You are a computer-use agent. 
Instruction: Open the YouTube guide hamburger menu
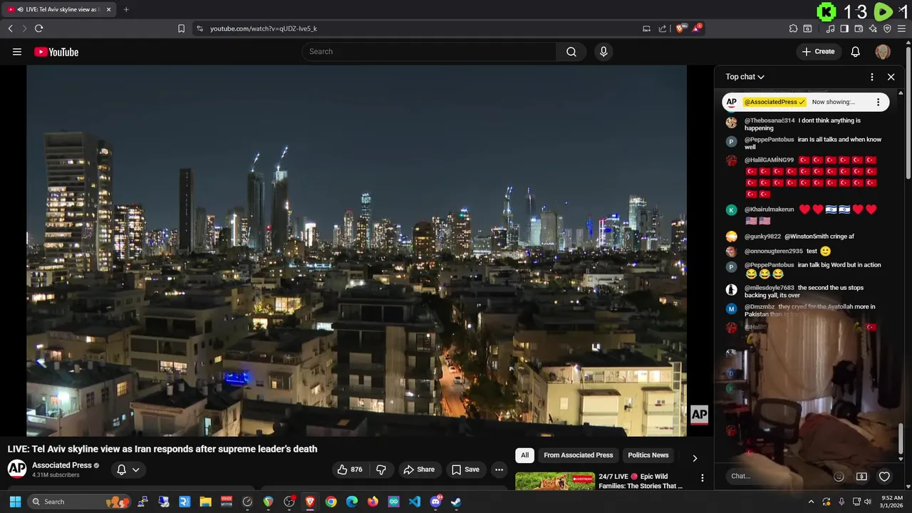coord(17,51)
